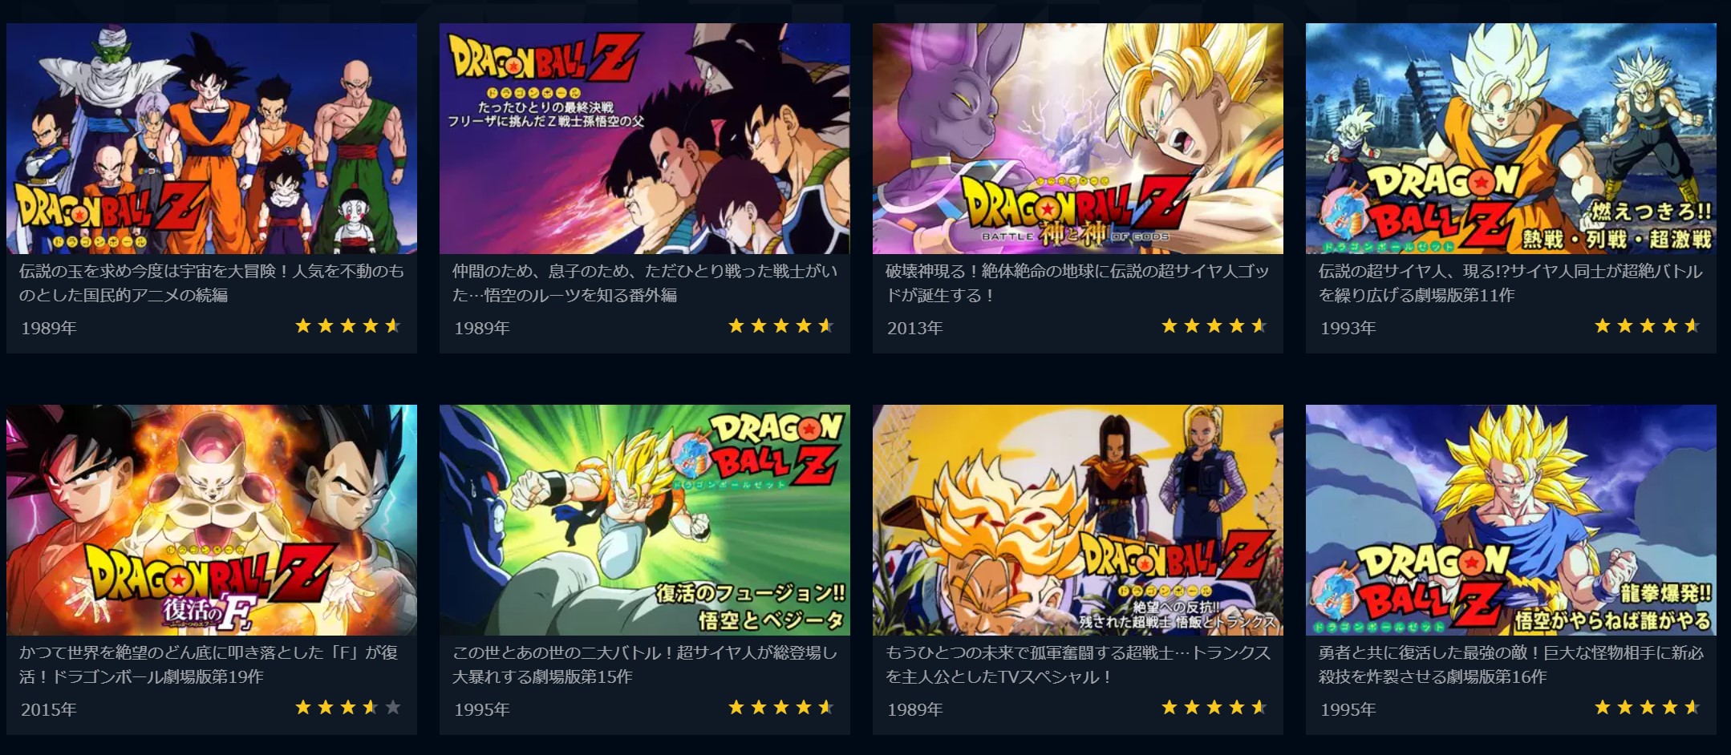Click the description starting with 破壊神現る

[x=1077, y=283]
